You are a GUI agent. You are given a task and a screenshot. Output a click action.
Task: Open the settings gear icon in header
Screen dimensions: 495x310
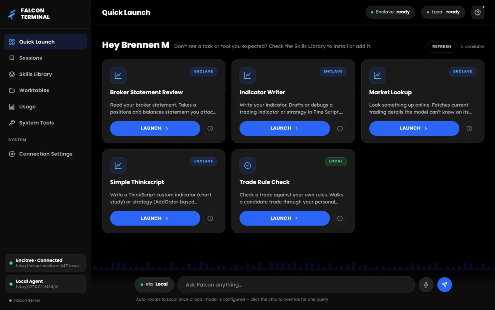click(x=478, y=12)
